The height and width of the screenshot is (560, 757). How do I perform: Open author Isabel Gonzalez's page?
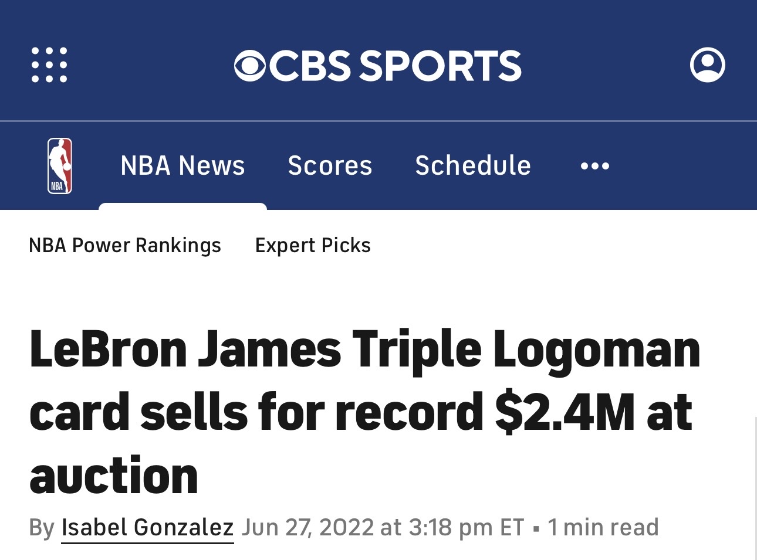click(147, 527)
